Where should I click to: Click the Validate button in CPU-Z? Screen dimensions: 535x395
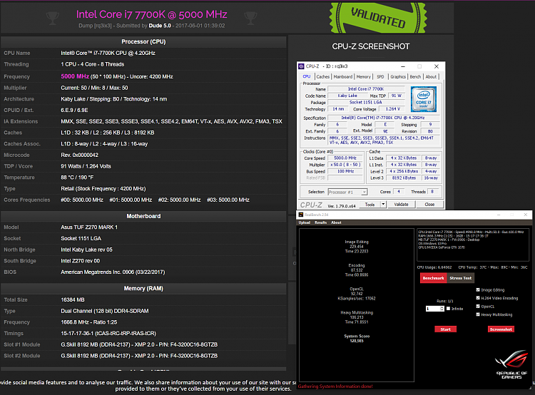[401, 205]
